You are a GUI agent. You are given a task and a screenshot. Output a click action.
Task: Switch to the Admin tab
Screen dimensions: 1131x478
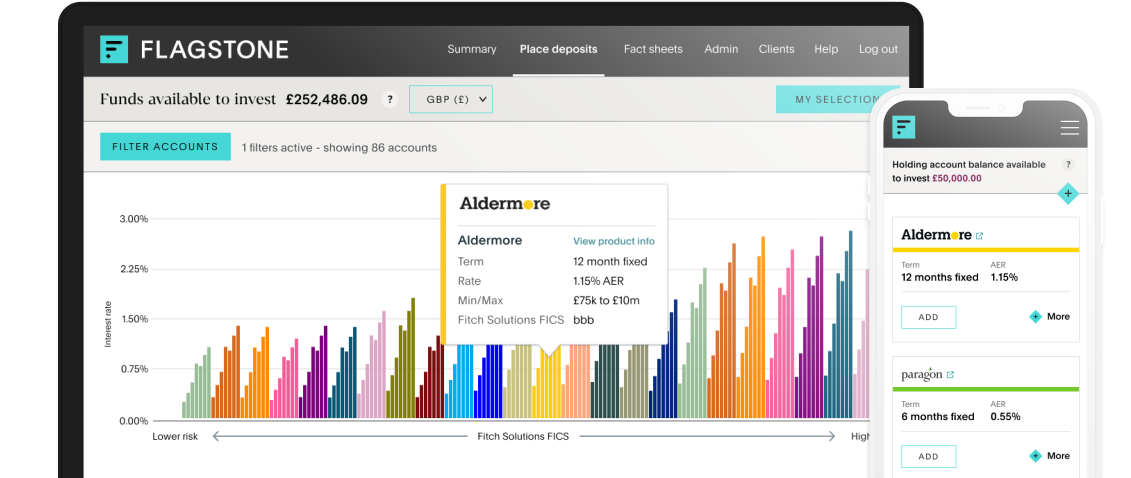click(721, 49)
